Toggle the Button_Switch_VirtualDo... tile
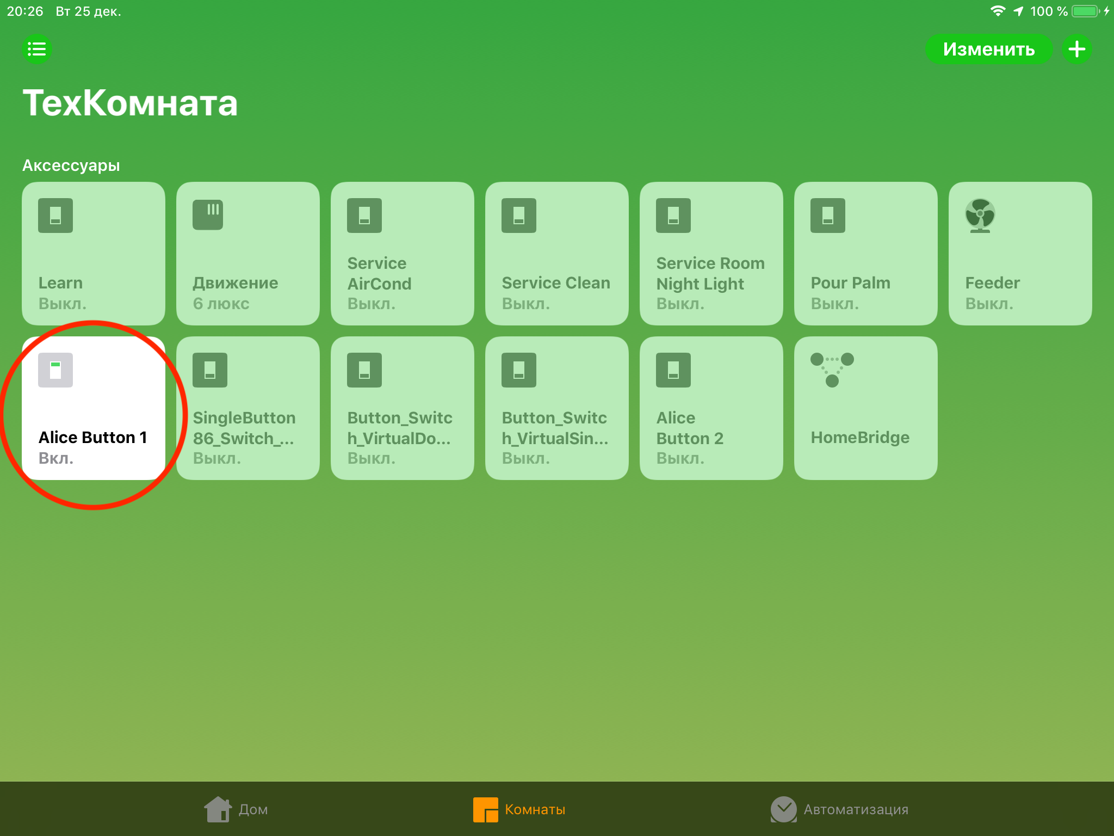The height and width of the screenshot is (836, 1114). click(403, 408)
